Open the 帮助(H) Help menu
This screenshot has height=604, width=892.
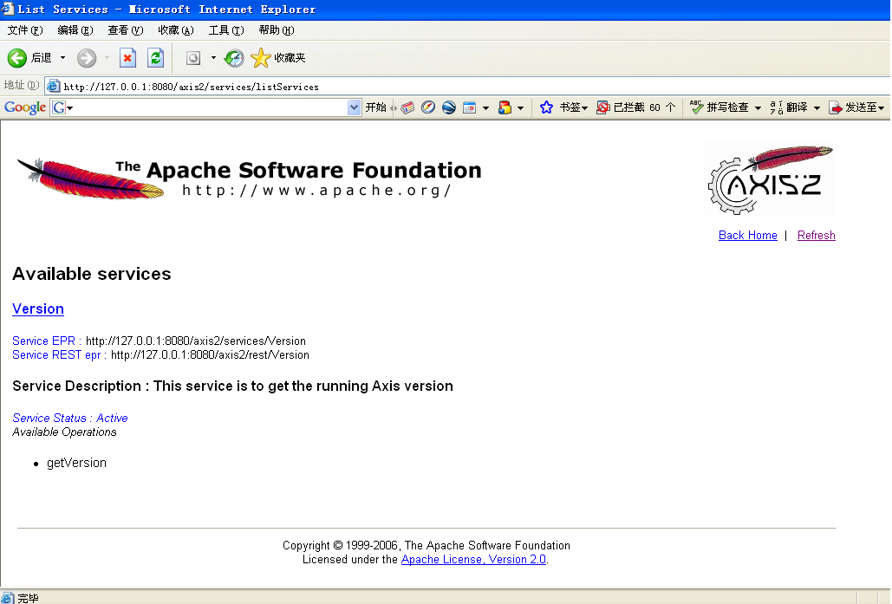[277, 30]
